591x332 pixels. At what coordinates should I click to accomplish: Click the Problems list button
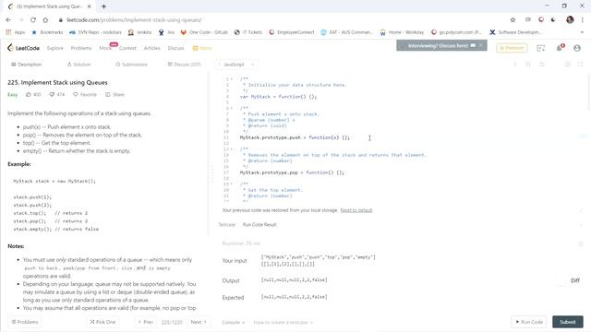[25, 322]
